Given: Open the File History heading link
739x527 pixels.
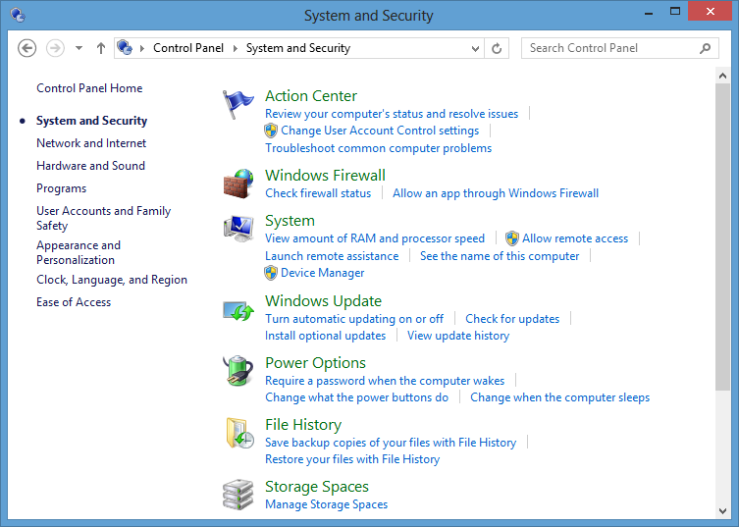Looking at the screenshot, I should click(303, 425).
